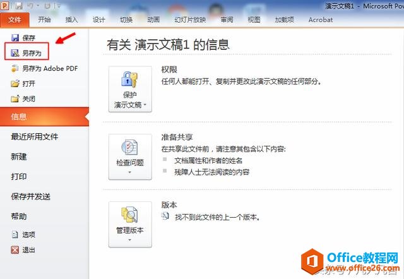This screenshot has width=404, height=279.
Task: Select Info (信息) in the backstage menu
Action: 44,117
